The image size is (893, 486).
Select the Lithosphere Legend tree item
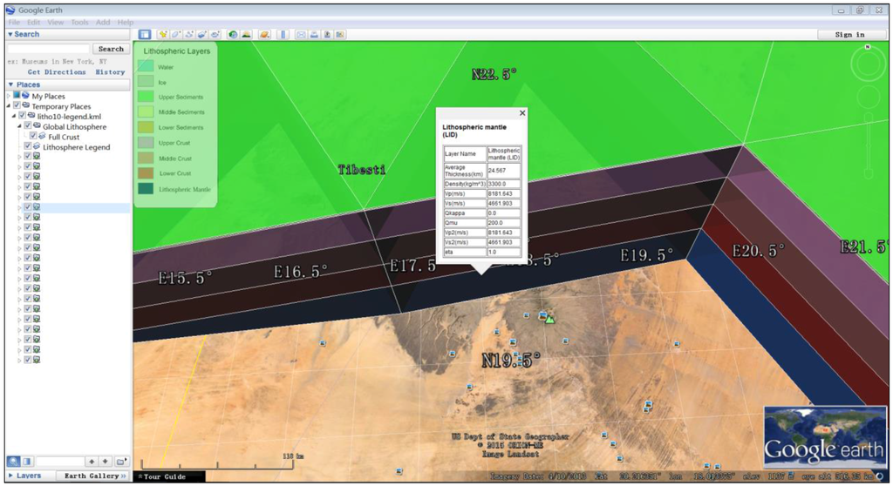77,147
